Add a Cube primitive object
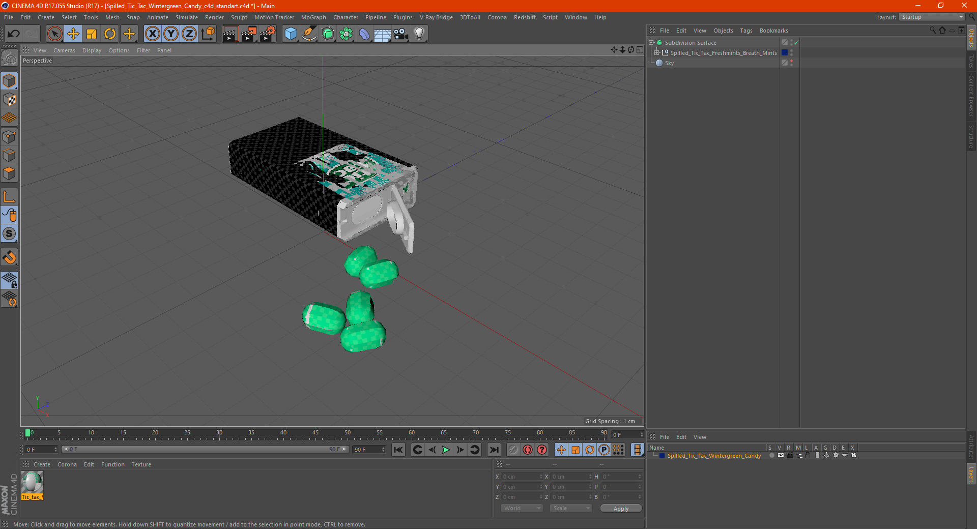 click(291, 34)
